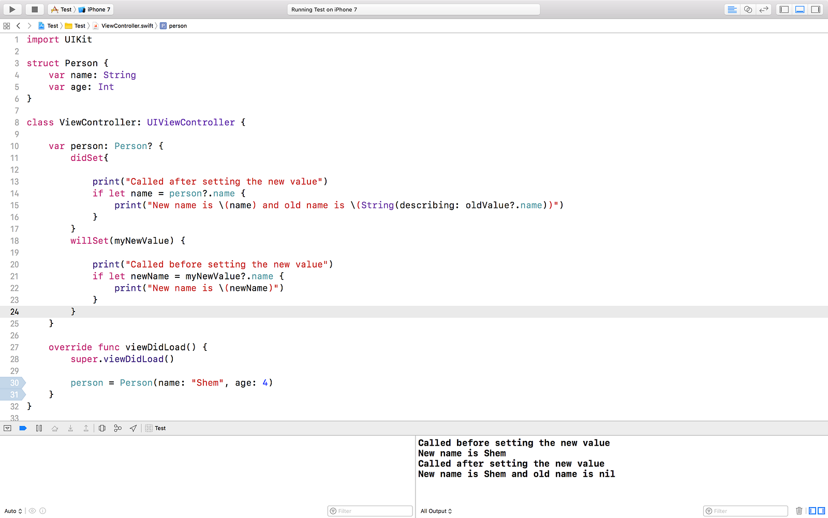
Task: Click the "Shem" string literal on line 30
Action: tap(208, 383)
